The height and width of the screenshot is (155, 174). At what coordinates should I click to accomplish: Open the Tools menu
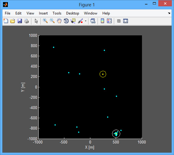point(57,13)
